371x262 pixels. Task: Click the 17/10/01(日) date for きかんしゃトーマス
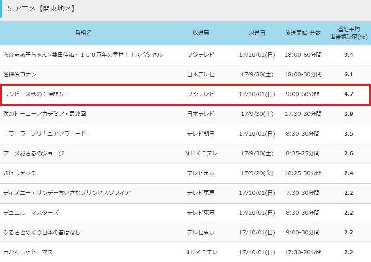(257, 252)
